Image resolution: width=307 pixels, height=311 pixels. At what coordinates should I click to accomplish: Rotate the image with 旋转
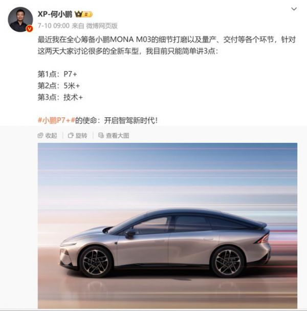click(x=77, y=135)
